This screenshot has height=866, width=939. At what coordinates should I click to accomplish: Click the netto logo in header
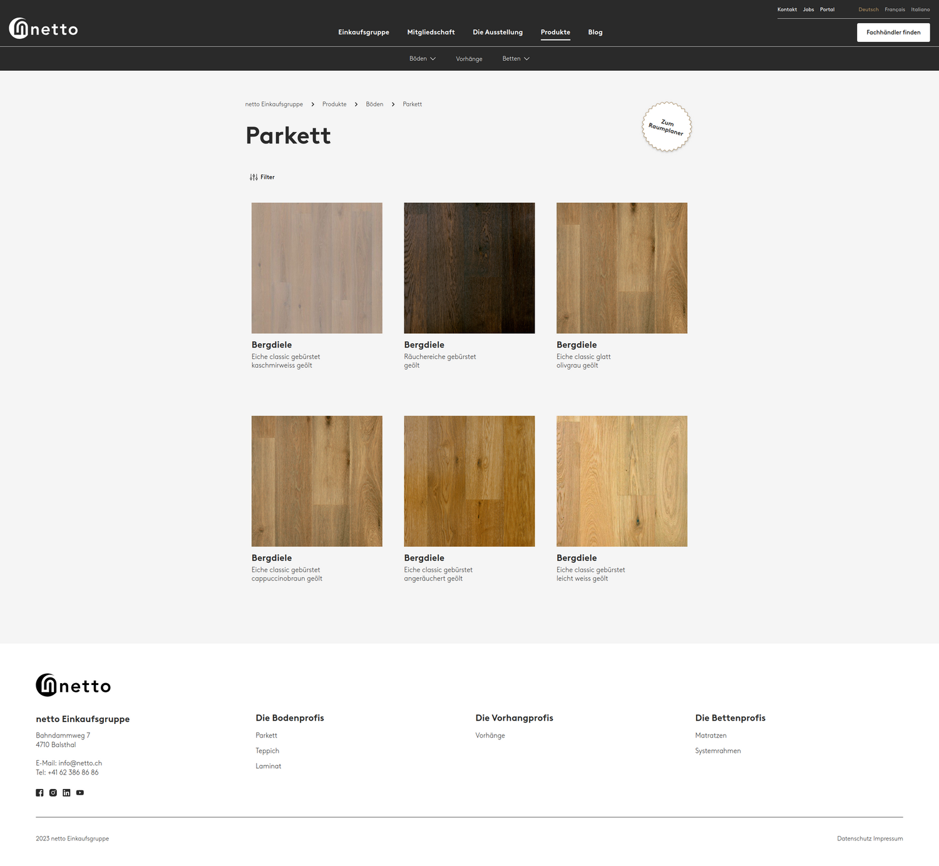pyautogui.click(x=44, y=29)
